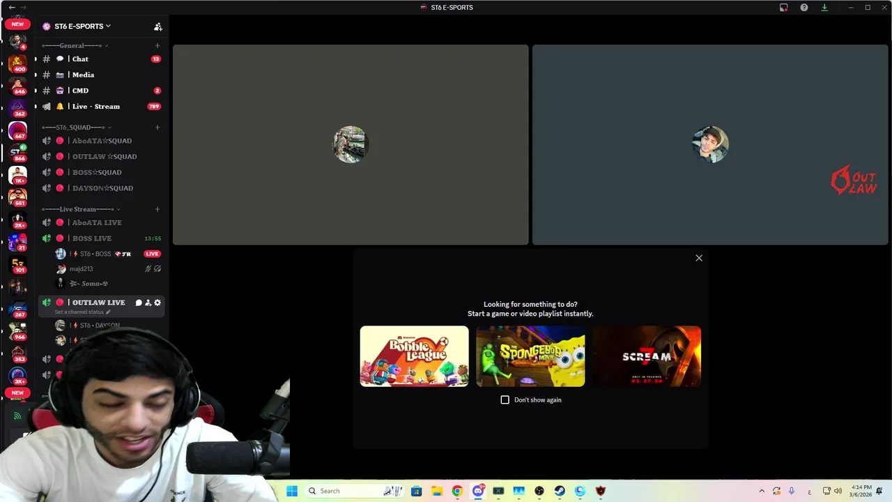Open the server with the 21 badge
This screenshot has height=502, width=892.
(x=17, y=242)
